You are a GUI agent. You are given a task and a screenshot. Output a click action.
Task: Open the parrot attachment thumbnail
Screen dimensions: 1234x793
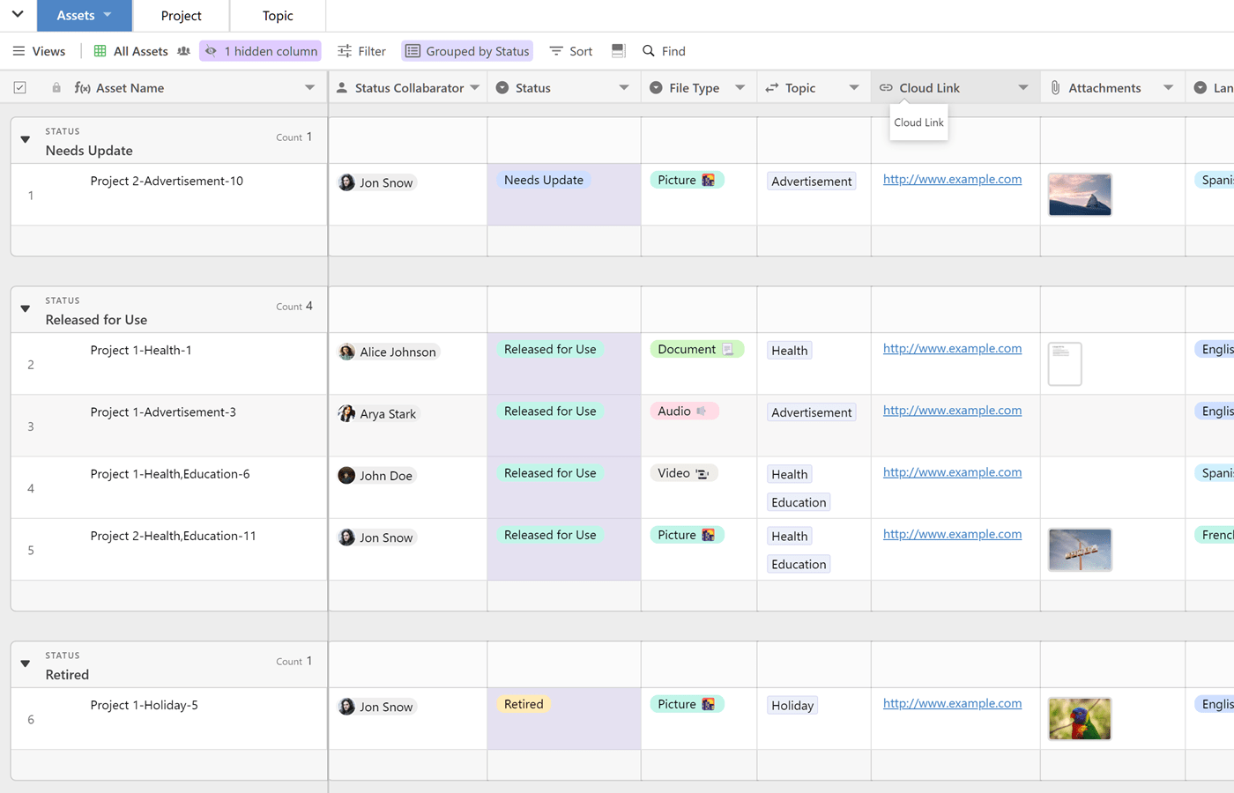pyautogui.click(x=1080, y=719)
